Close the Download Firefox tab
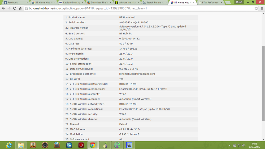The height and width of the screenshot is (149, 265). click(111, 3)
